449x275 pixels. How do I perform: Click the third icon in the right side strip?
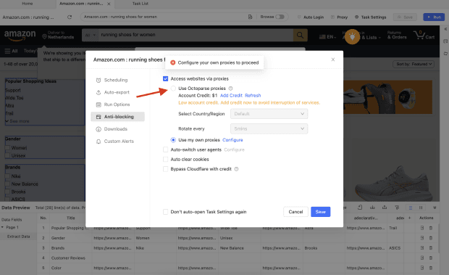click(x=445, y=54)
